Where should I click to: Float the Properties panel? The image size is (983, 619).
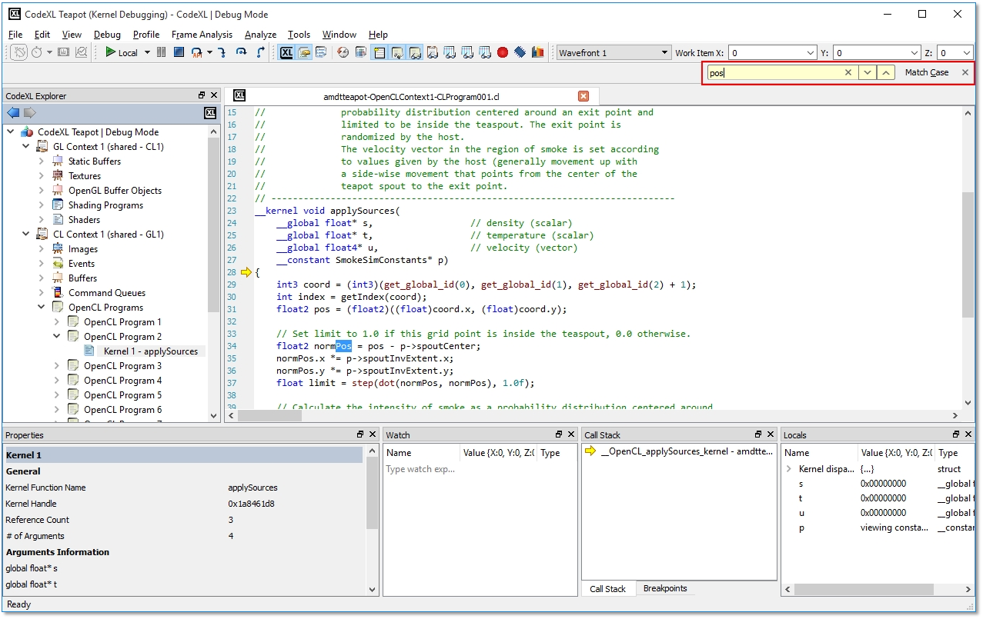click(x=360, y=434)
